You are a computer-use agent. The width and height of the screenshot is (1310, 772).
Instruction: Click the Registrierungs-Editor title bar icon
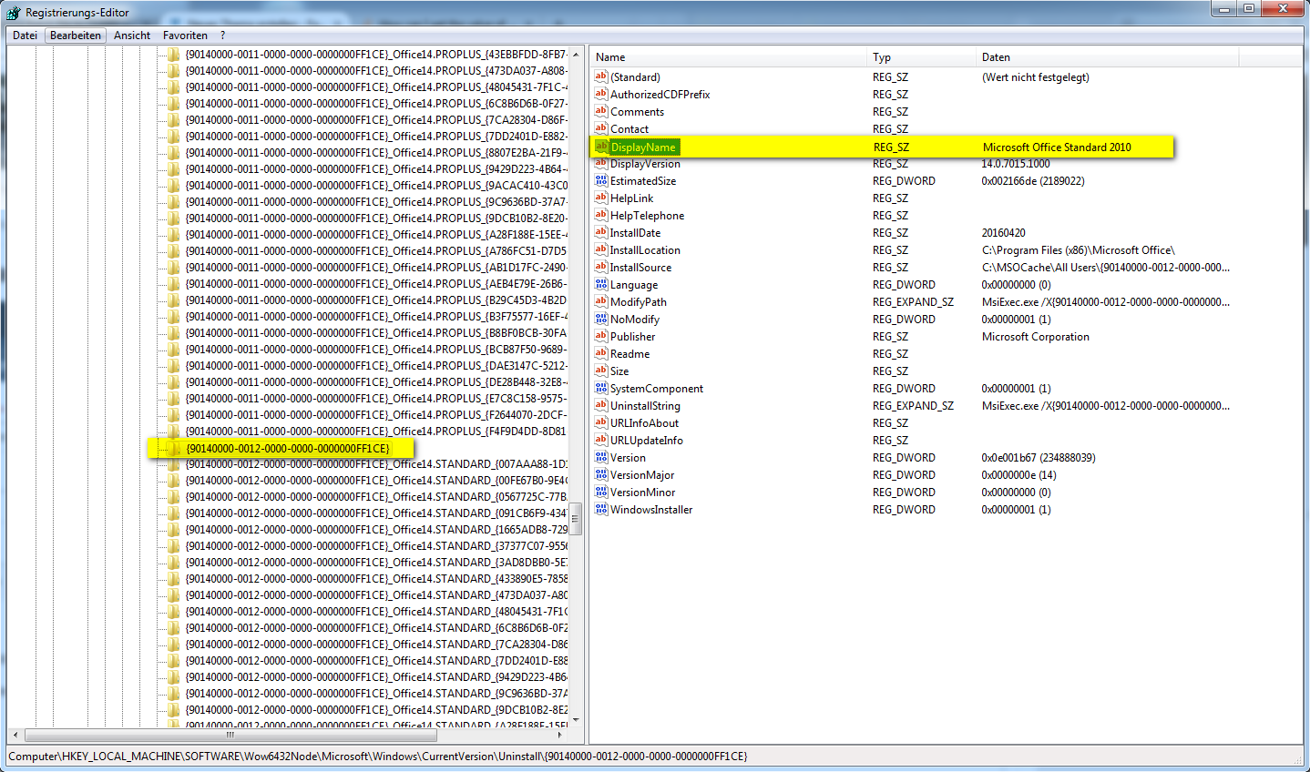[13, 13]
